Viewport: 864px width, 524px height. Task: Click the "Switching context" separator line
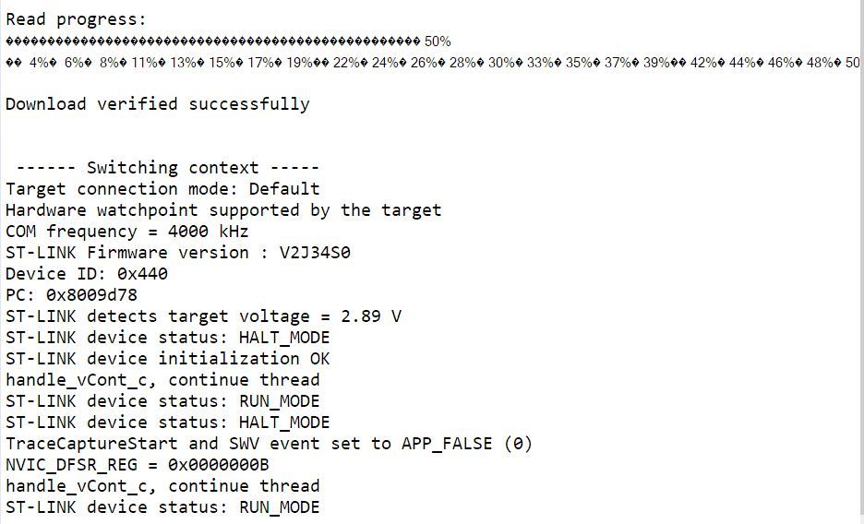click(167, 168)
